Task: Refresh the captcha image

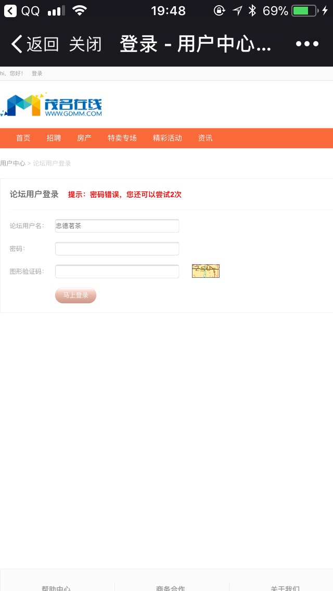Action: pyautogui.click(x=206, y=271)
